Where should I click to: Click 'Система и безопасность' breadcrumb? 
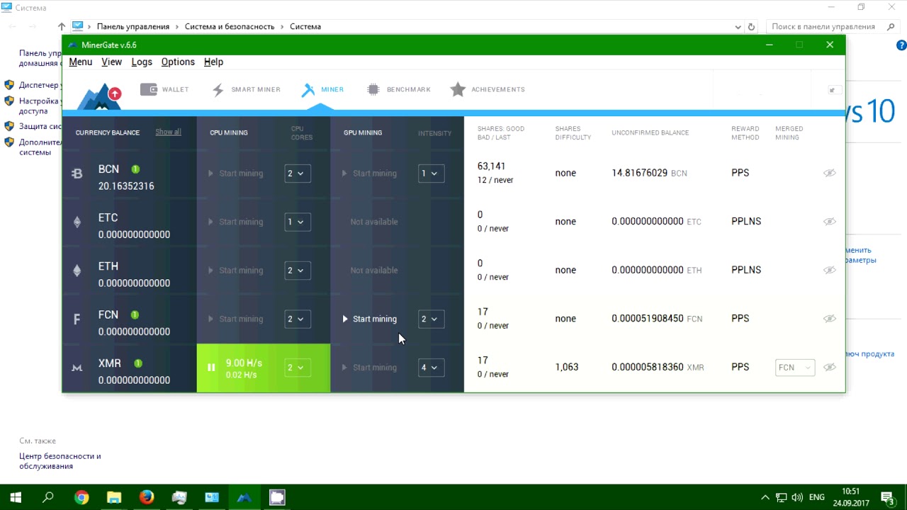tap(230, 26)
